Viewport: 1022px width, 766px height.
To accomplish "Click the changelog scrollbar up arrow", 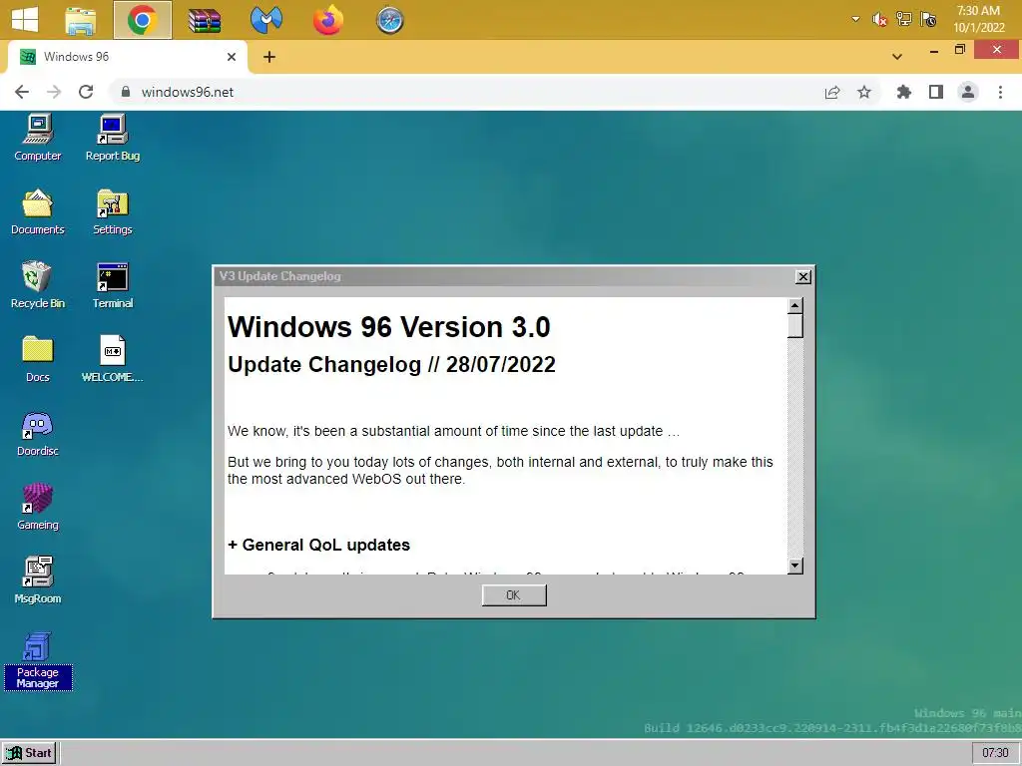I will [794, 306].
